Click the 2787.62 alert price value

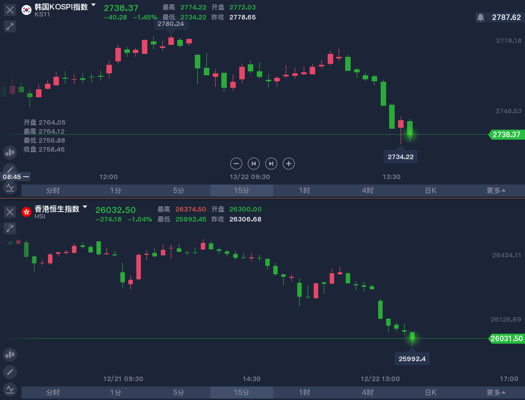(x=506, y=17)
